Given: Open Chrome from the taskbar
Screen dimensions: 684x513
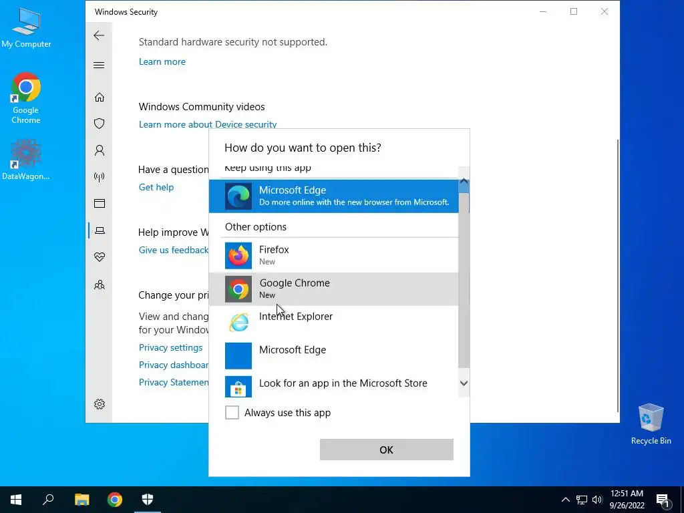Looking at the screenshot, I should 115,500.
